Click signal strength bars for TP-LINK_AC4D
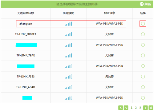The image size is (154, 111). click(68, 87)
